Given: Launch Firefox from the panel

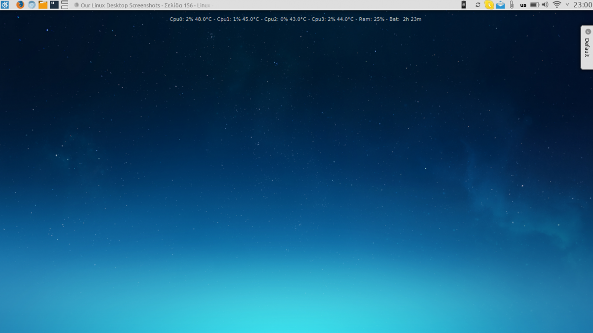Looking at the screenshot, I should (20, 5).
